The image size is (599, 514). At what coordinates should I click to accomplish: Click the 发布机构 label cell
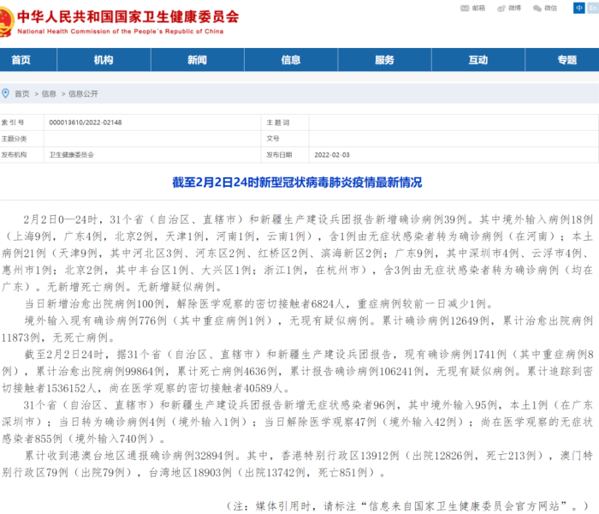point(21,155)
